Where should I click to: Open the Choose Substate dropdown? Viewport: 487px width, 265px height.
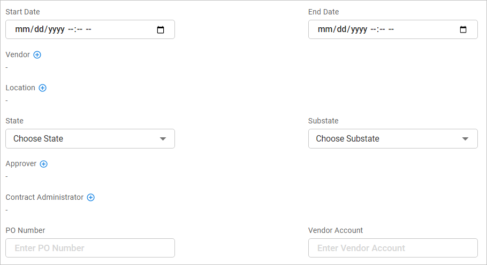pyautogui.click(x=393, y=139)
